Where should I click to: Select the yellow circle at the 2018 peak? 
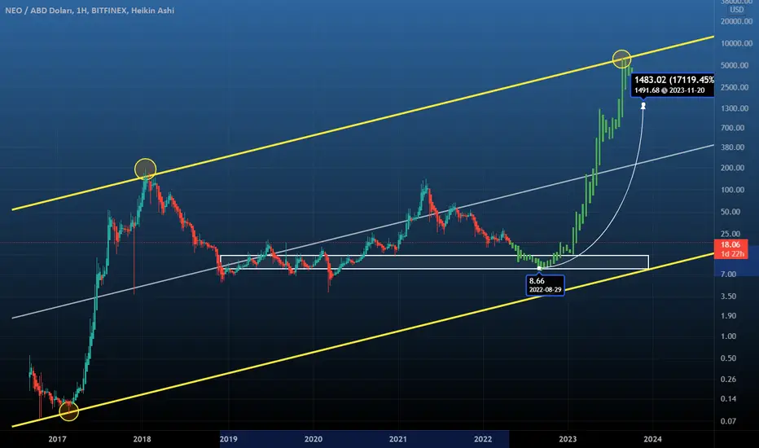[145, 169]
